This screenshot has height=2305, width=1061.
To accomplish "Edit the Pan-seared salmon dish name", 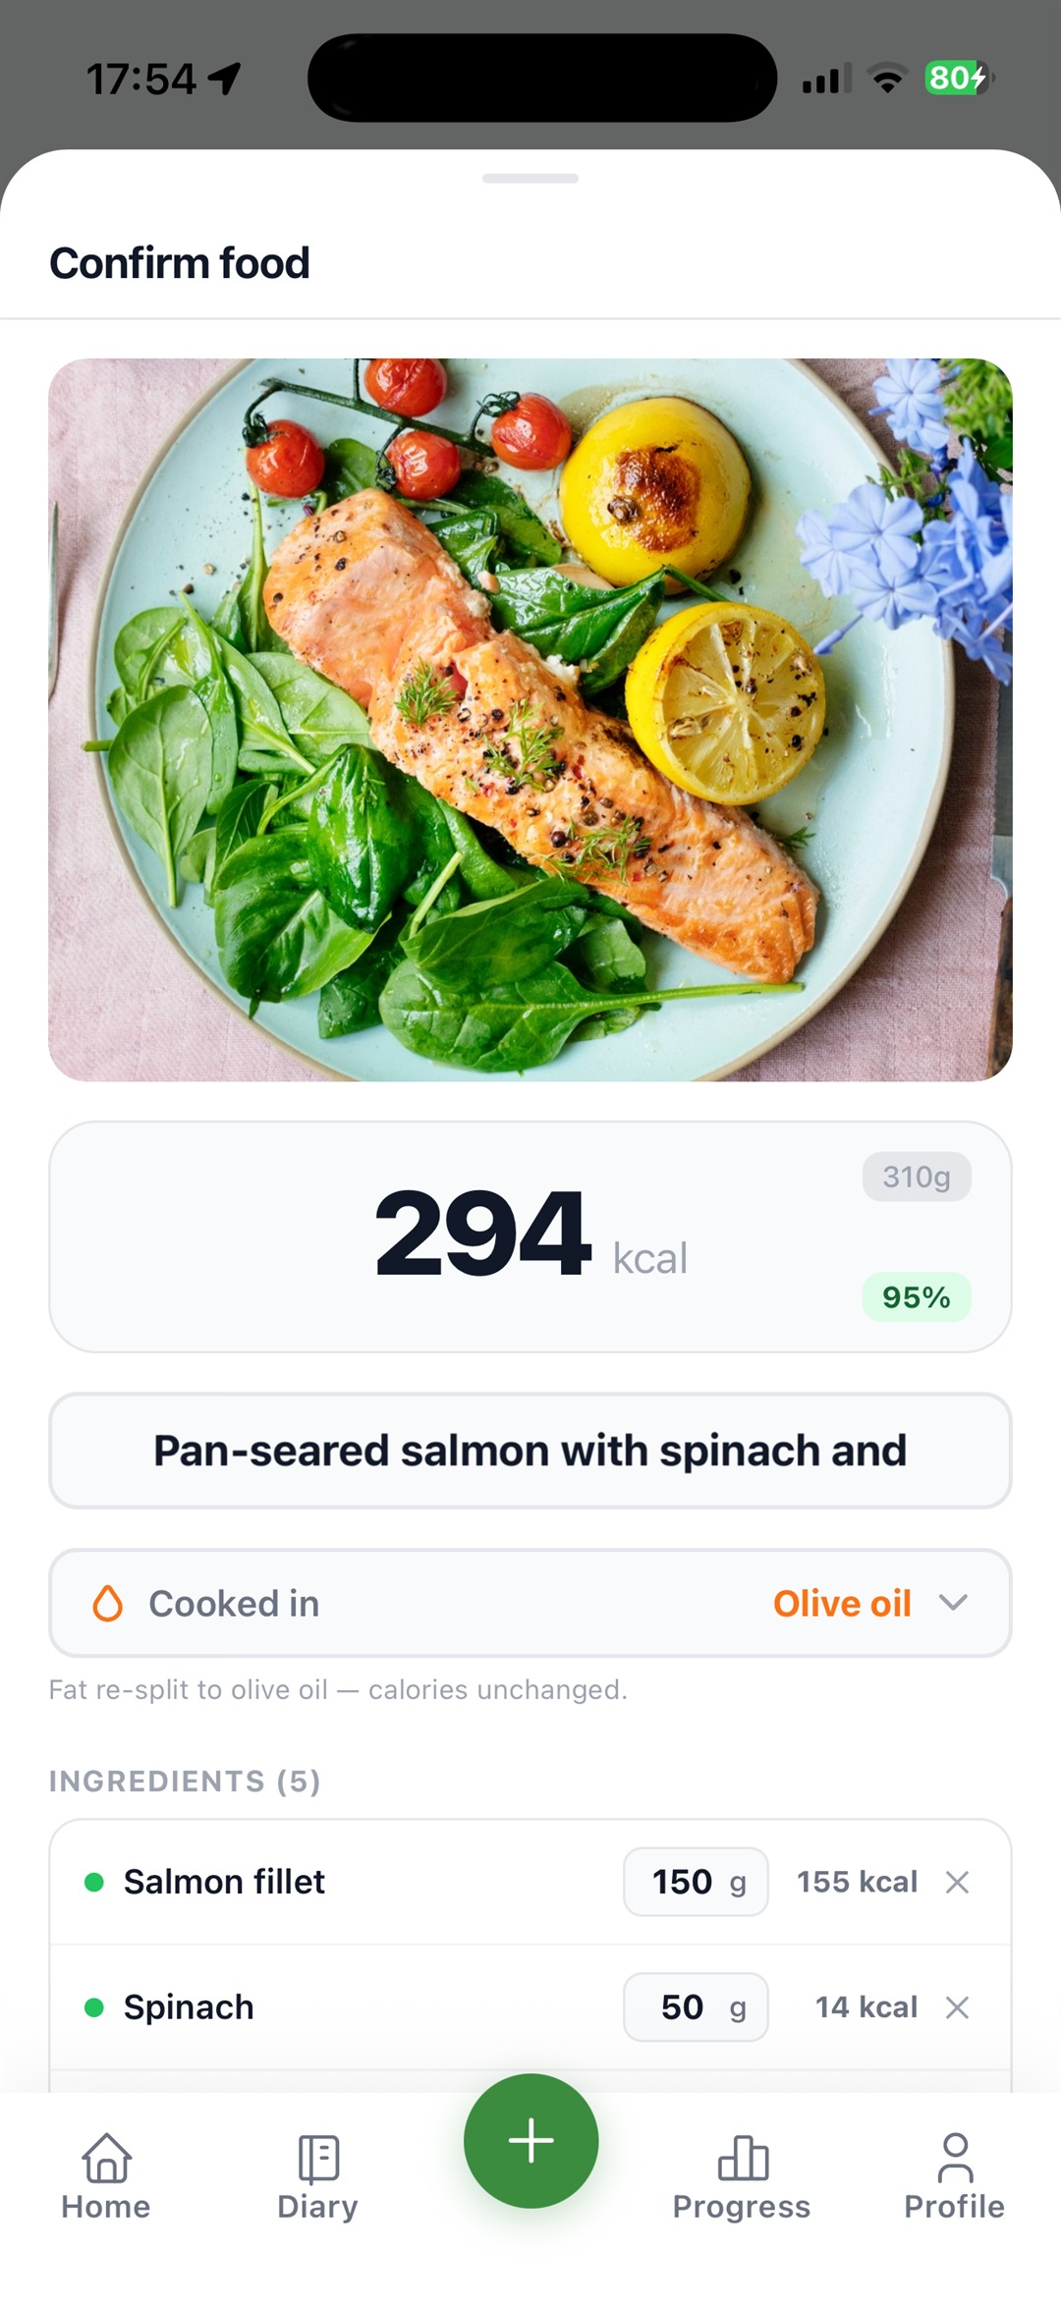I will coord(530,1451).
